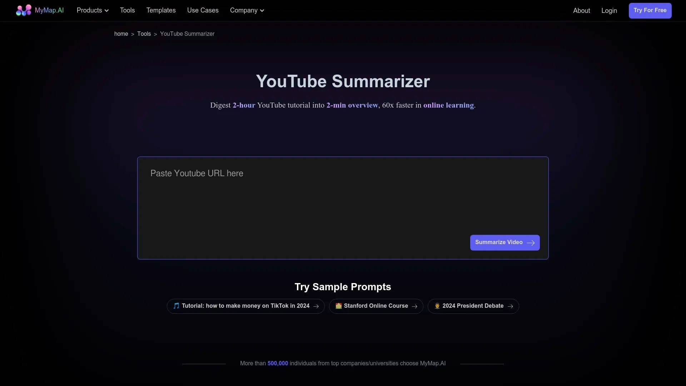This screenshot has width=686, height=386.
Task: Click the Try For Free button
Action: 650,10
